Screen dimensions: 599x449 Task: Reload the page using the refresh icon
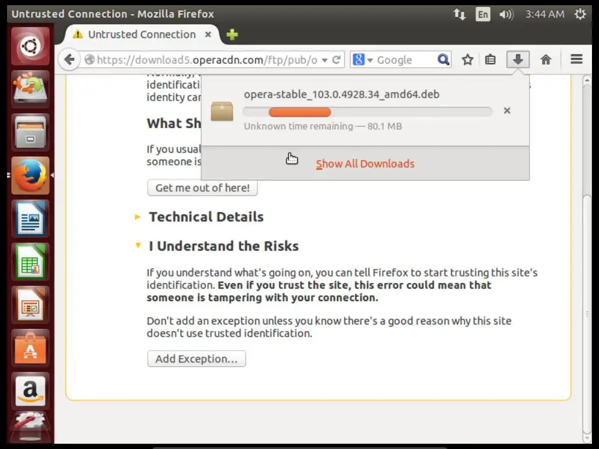[336, 60]
